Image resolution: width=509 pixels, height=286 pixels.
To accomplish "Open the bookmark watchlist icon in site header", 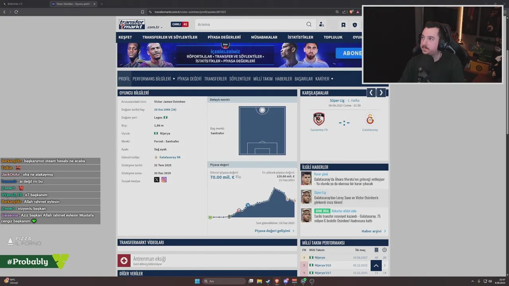I will [x=343, y=25].
